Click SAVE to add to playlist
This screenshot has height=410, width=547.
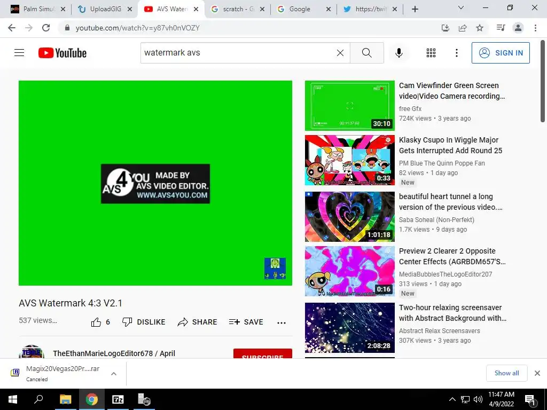click(246, 322)
